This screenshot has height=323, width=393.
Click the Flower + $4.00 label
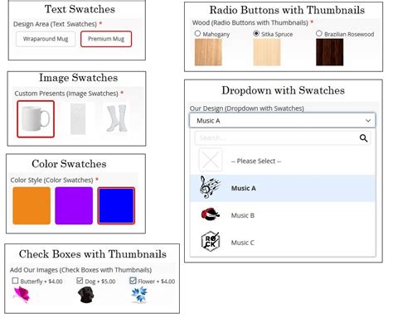click(x=157, y=282)
